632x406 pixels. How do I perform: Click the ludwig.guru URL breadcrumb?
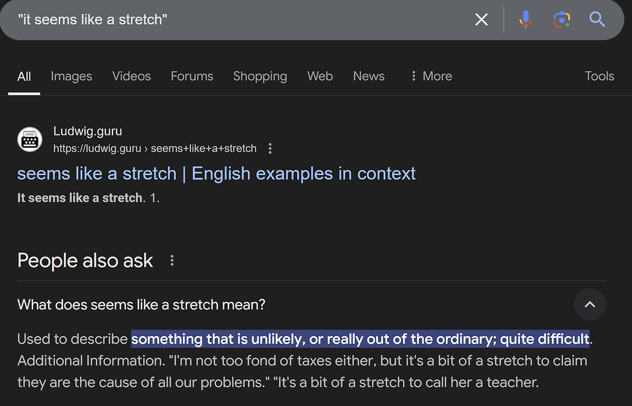(x=155, y=148)
